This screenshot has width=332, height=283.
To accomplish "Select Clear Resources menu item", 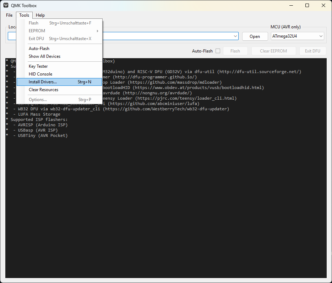I will [59, 90].
